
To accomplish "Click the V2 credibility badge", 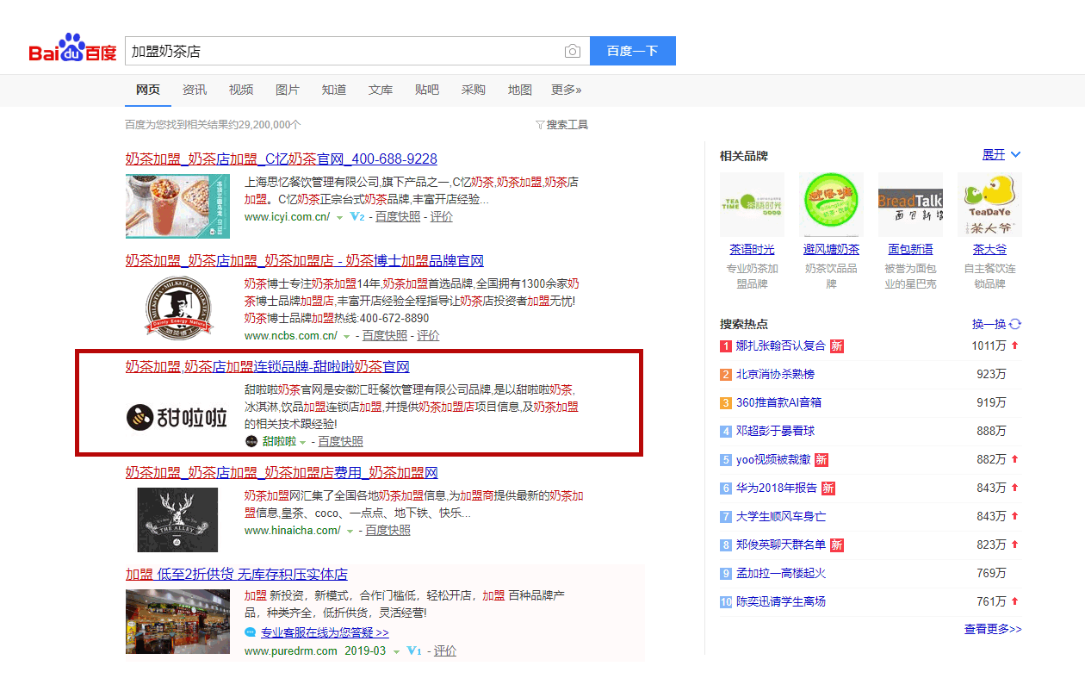I will 357,217.
